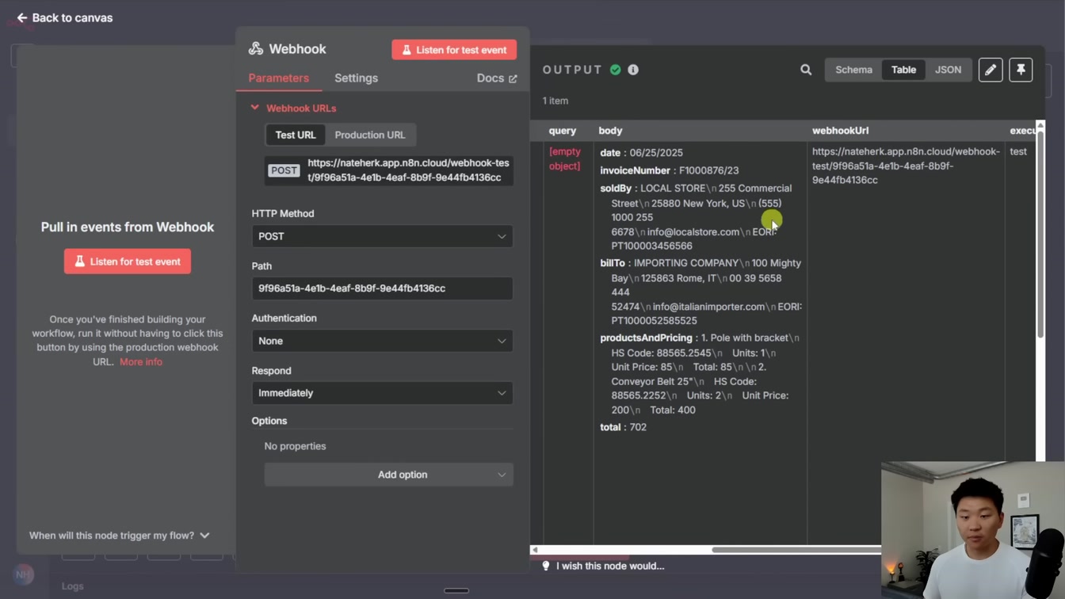Click the productsAndPricing field text
This screenshot has height=599, width=1065.
pos(701,374)
